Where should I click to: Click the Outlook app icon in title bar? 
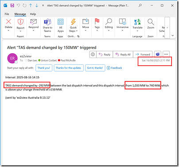pos(5,5)
